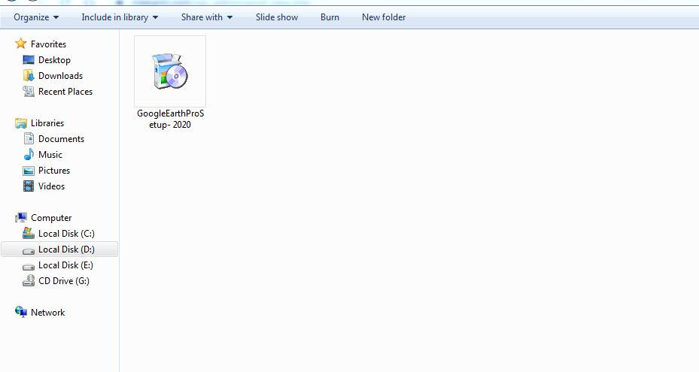Click the Favorites star icon

(x=20, y=44)
